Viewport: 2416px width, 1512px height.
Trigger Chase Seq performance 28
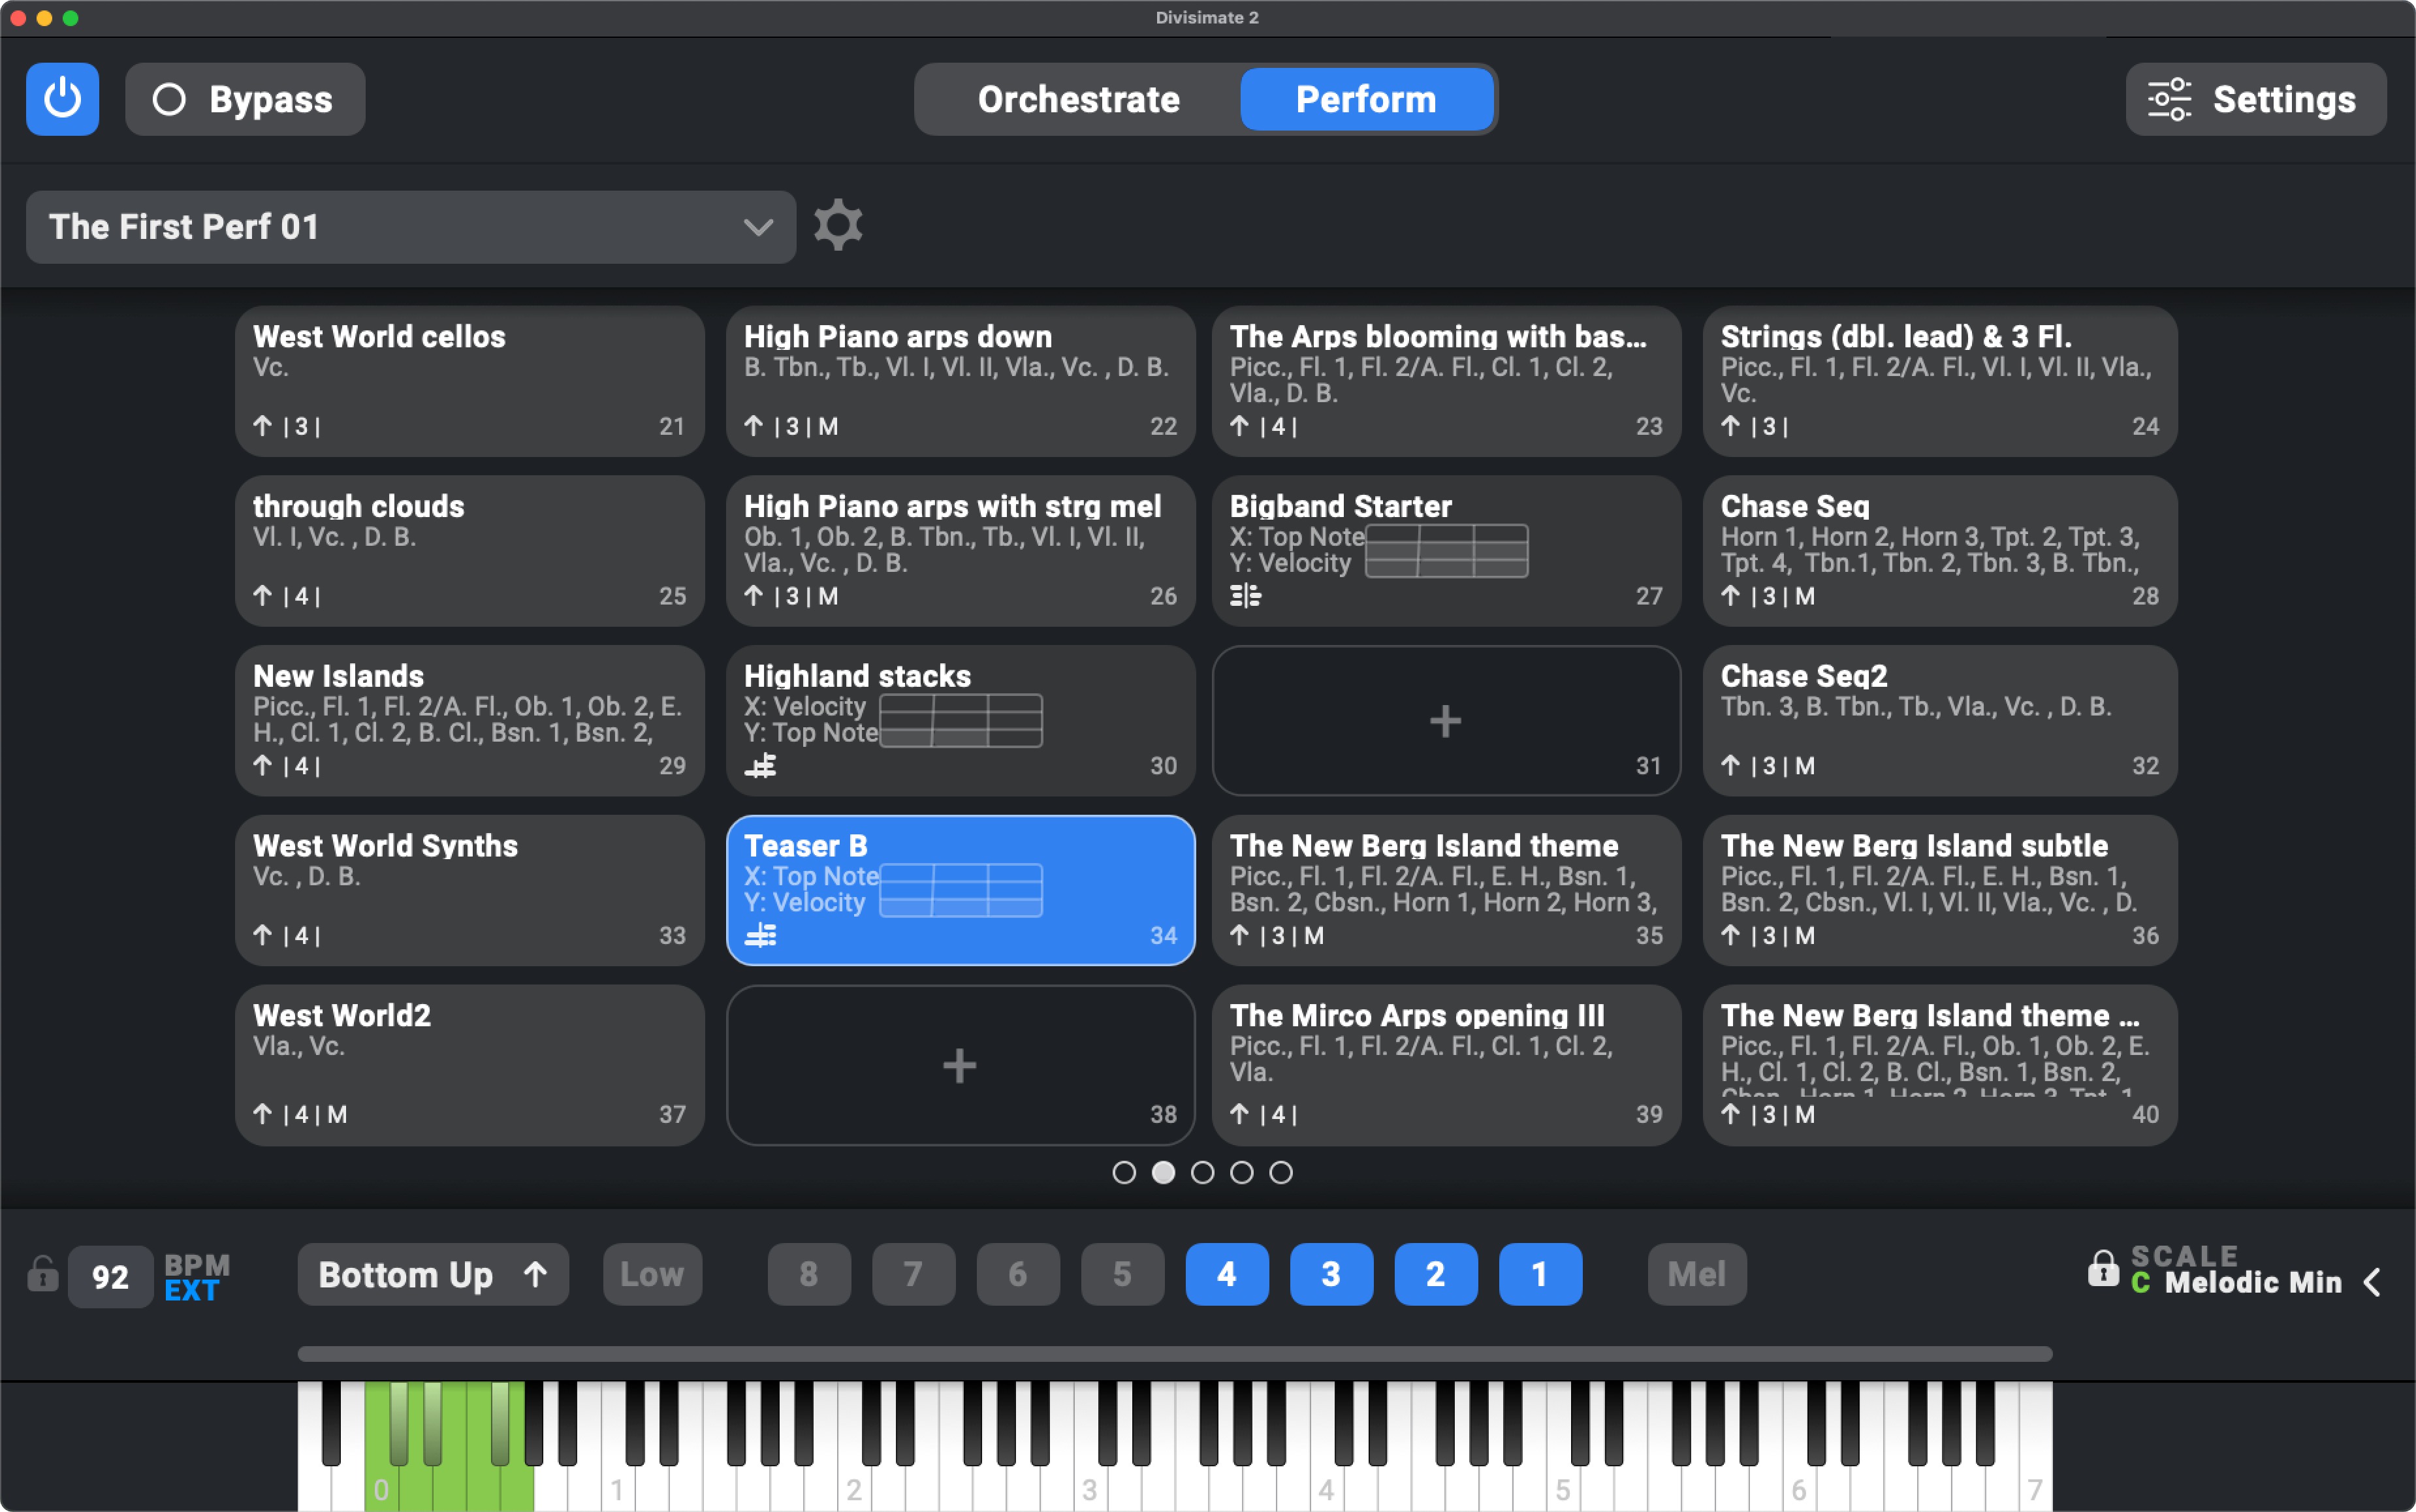click(x=1940, y=551)
